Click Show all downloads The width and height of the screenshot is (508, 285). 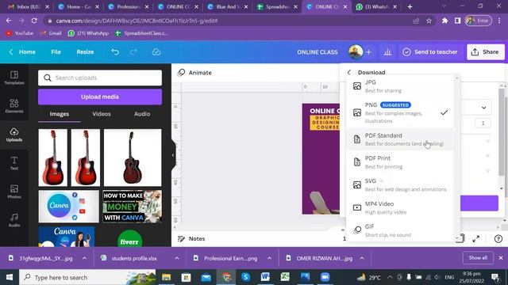(478, 257)
